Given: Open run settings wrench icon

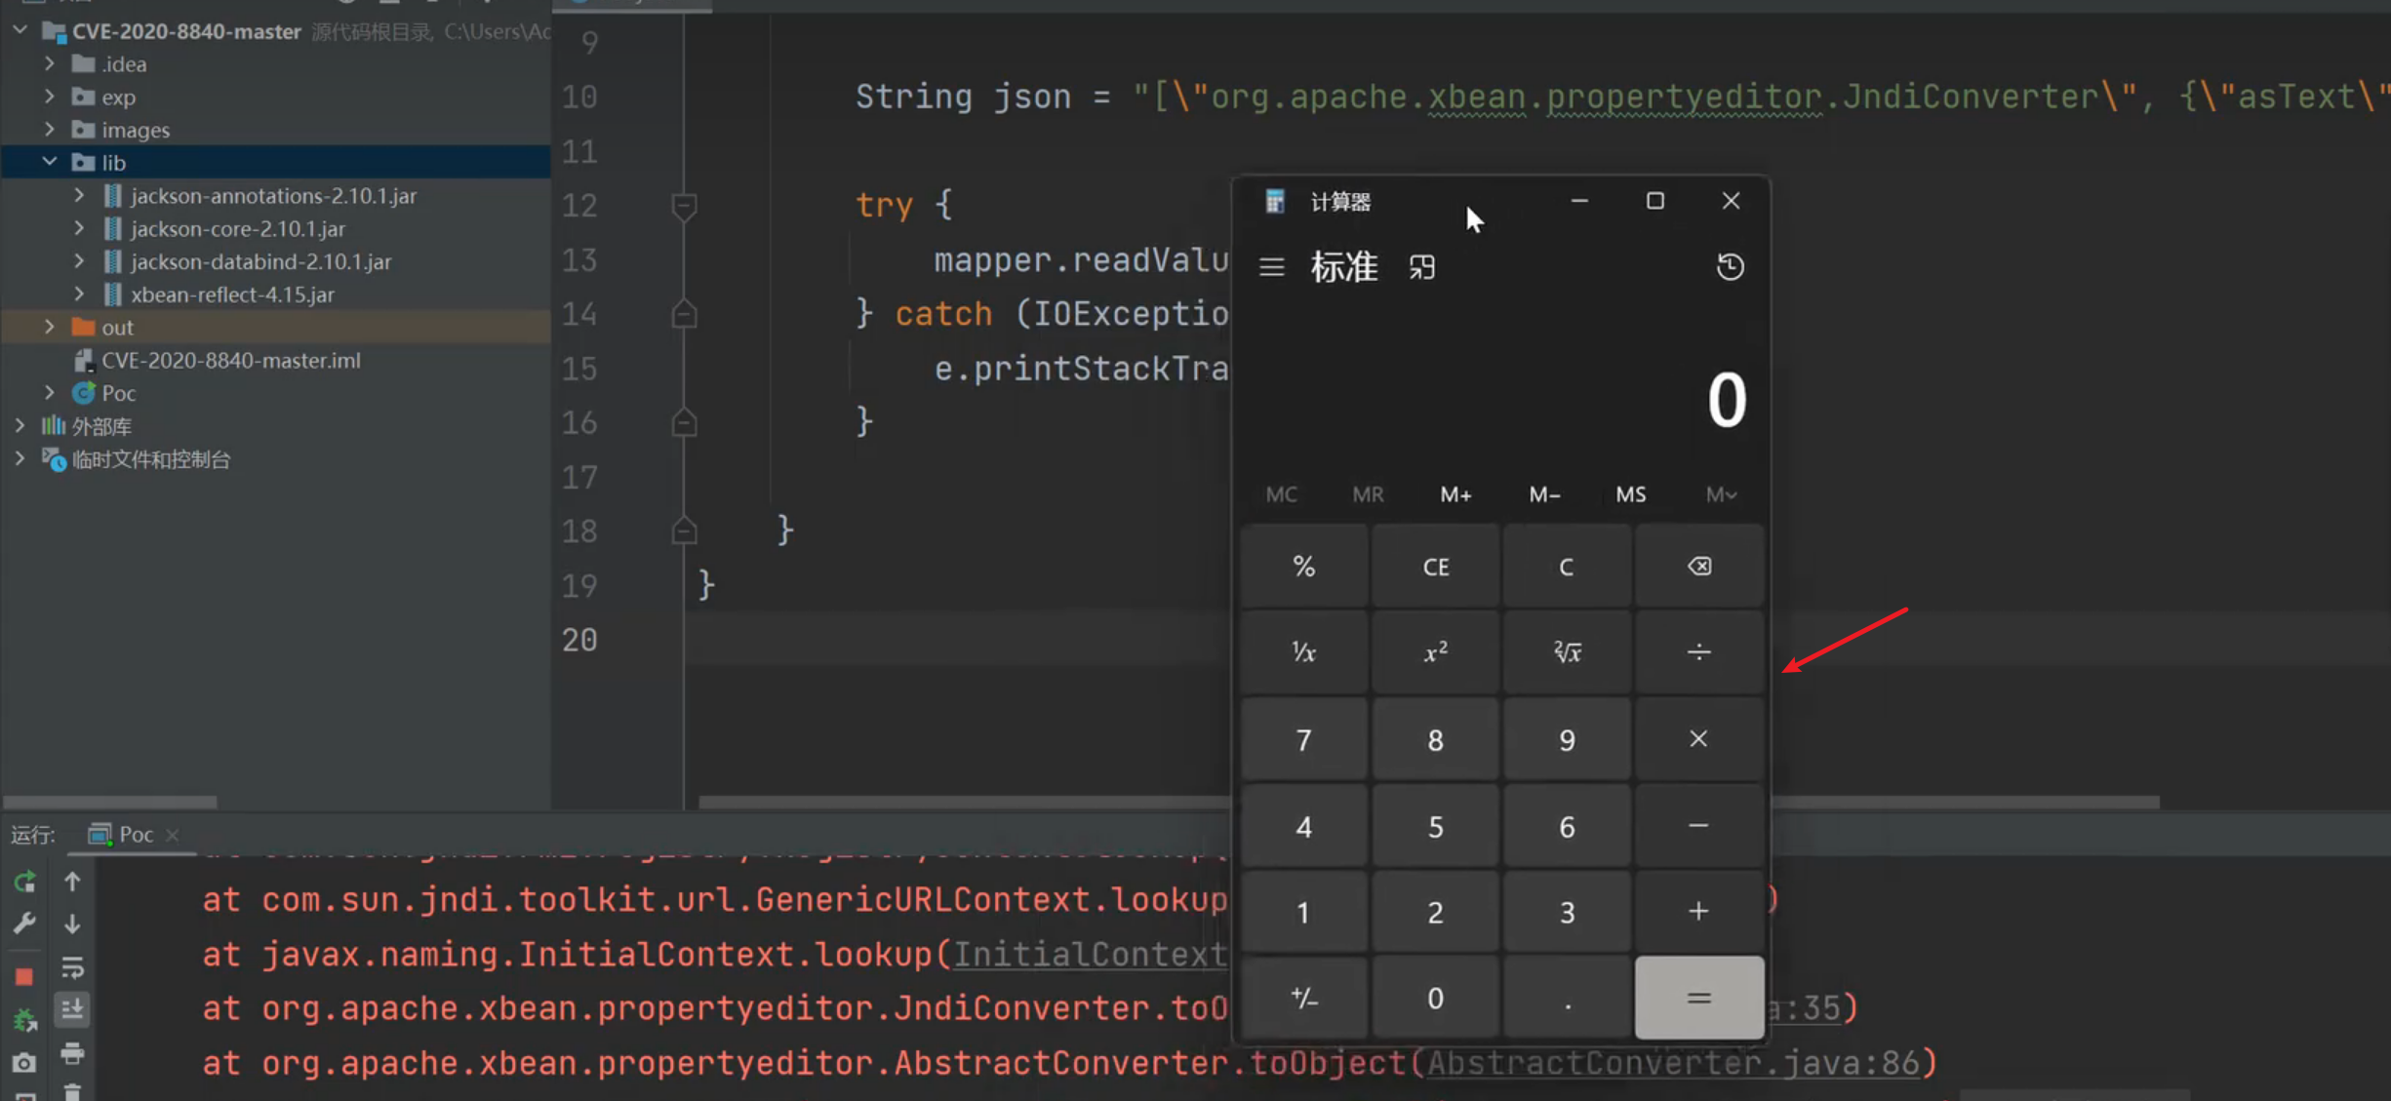Looking at the screenshot, I should pyautogui.click(x=24, y=923).
